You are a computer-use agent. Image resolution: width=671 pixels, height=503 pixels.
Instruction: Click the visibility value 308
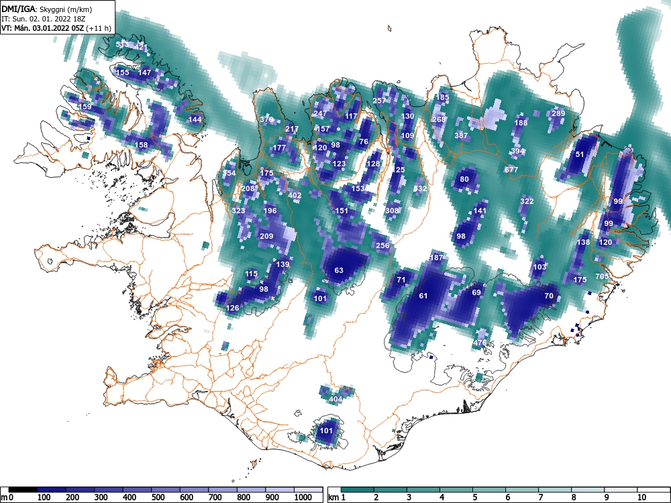click(392, 211)
